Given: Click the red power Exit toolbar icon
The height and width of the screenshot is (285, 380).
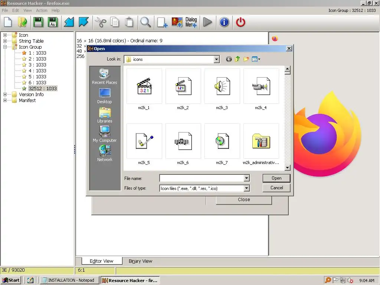Looking at the screenshot, I should coord(240,22).
